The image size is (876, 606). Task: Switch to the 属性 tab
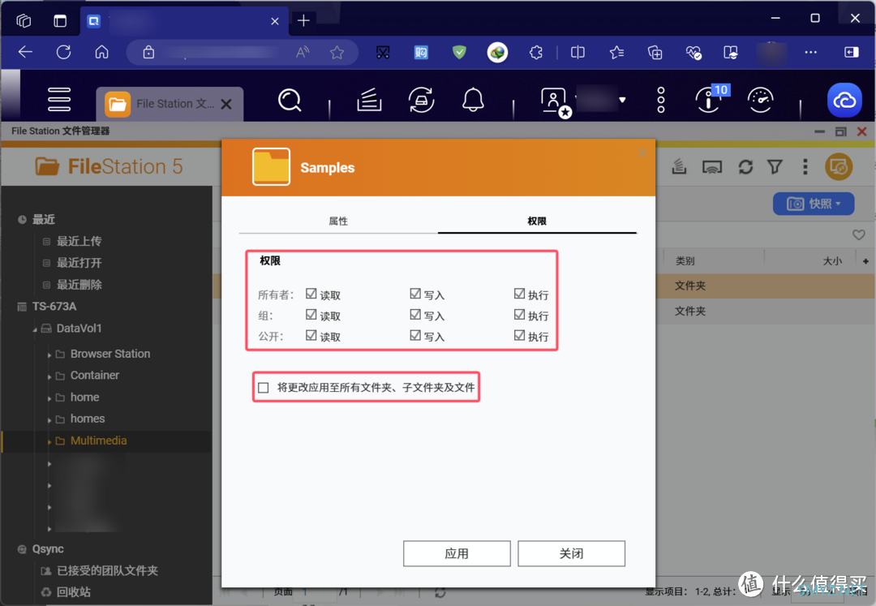[338, 221]
